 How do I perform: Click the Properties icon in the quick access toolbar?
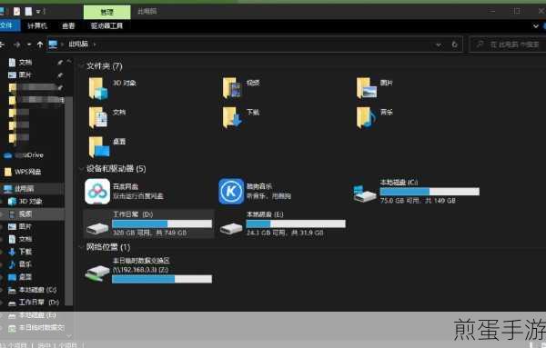pyautogui.click(x=16, y=12)
